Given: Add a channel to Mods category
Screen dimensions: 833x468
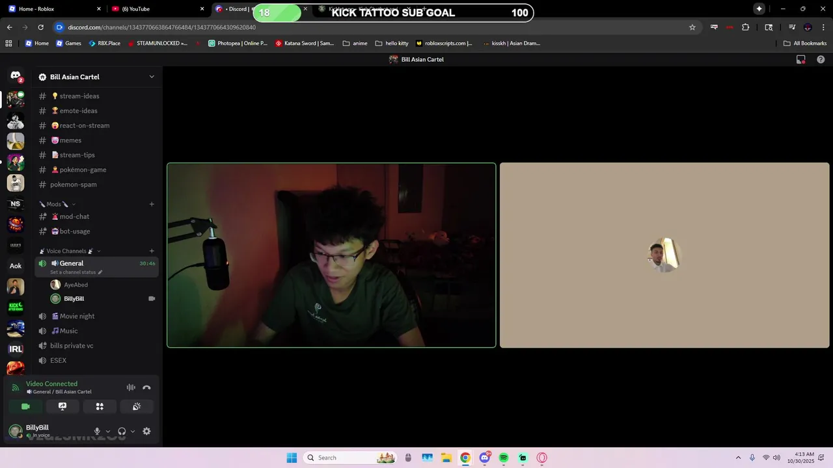Looking at the screenshot, I should click(x=152, y=204).
